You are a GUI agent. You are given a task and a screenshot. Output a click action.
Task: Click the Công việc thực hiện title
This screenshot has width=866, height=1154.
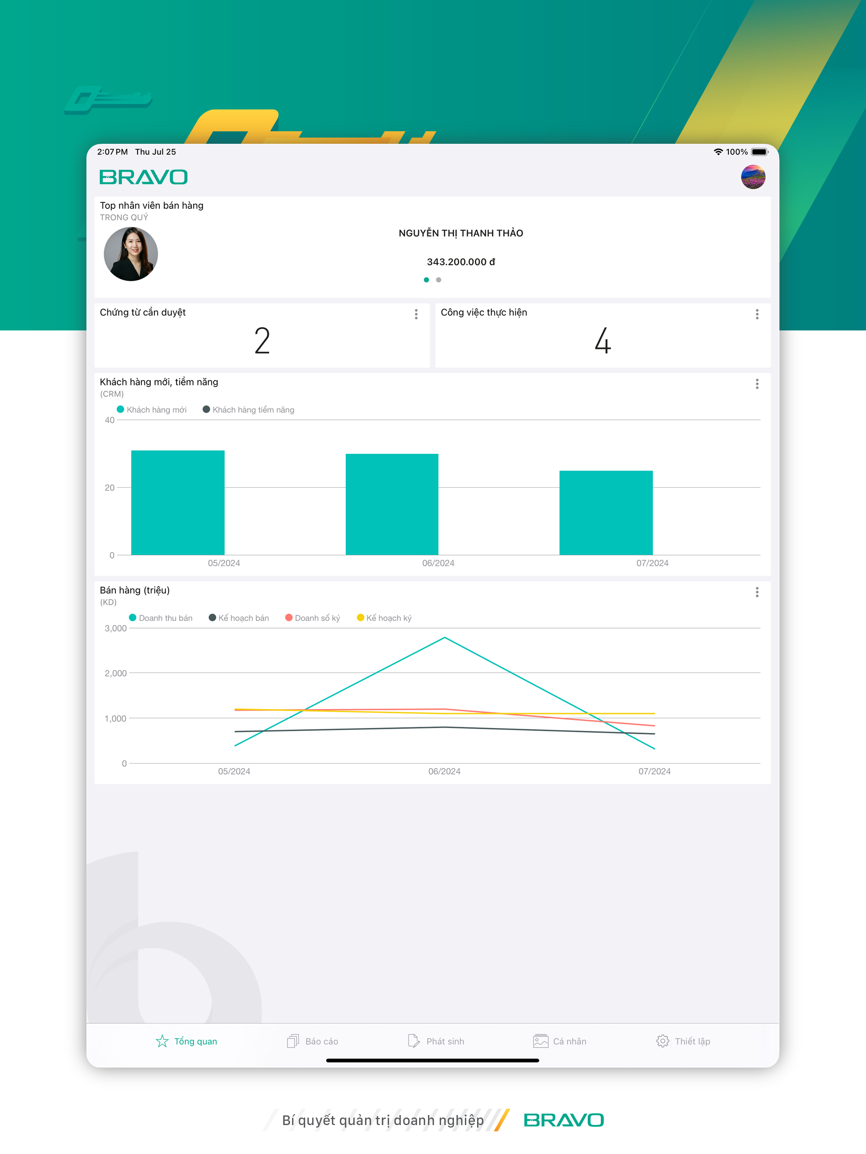tap(484, 312)
